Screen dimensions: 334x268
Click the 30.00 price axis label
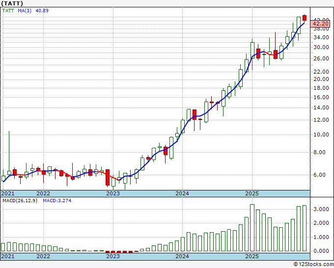coord(321,48)
